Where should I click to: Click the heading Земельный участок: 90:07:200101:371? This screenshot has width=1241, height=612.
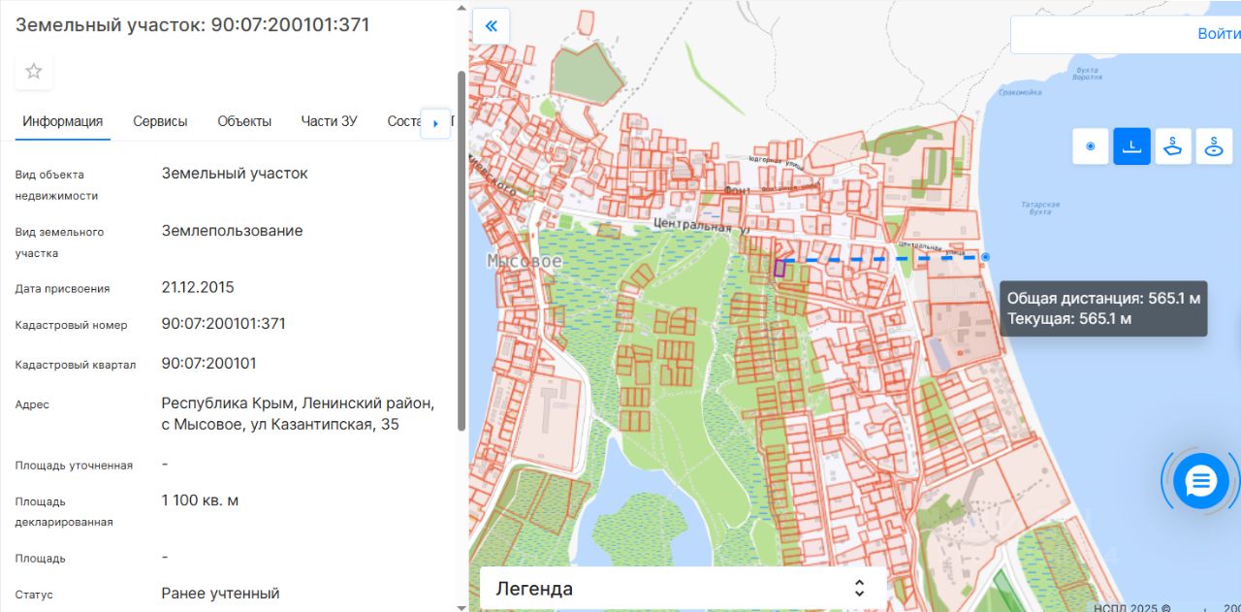(192, 25)
